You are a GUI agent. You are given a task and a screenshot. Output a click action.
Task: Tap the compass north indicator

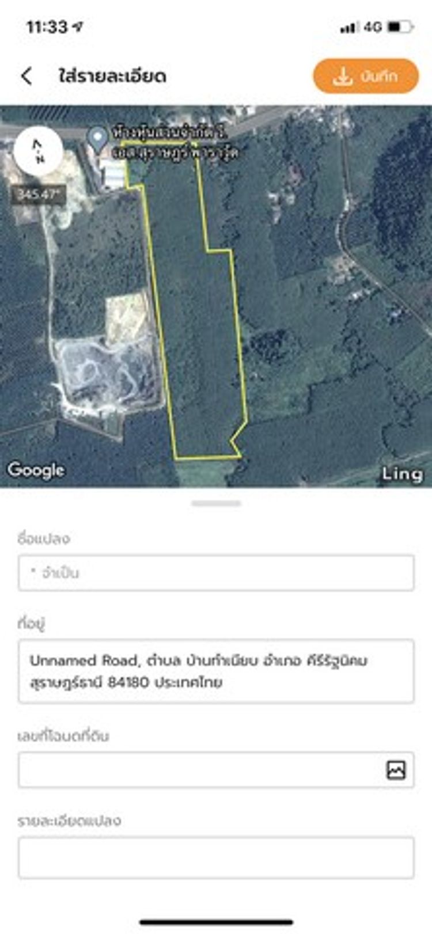point(38,151)
